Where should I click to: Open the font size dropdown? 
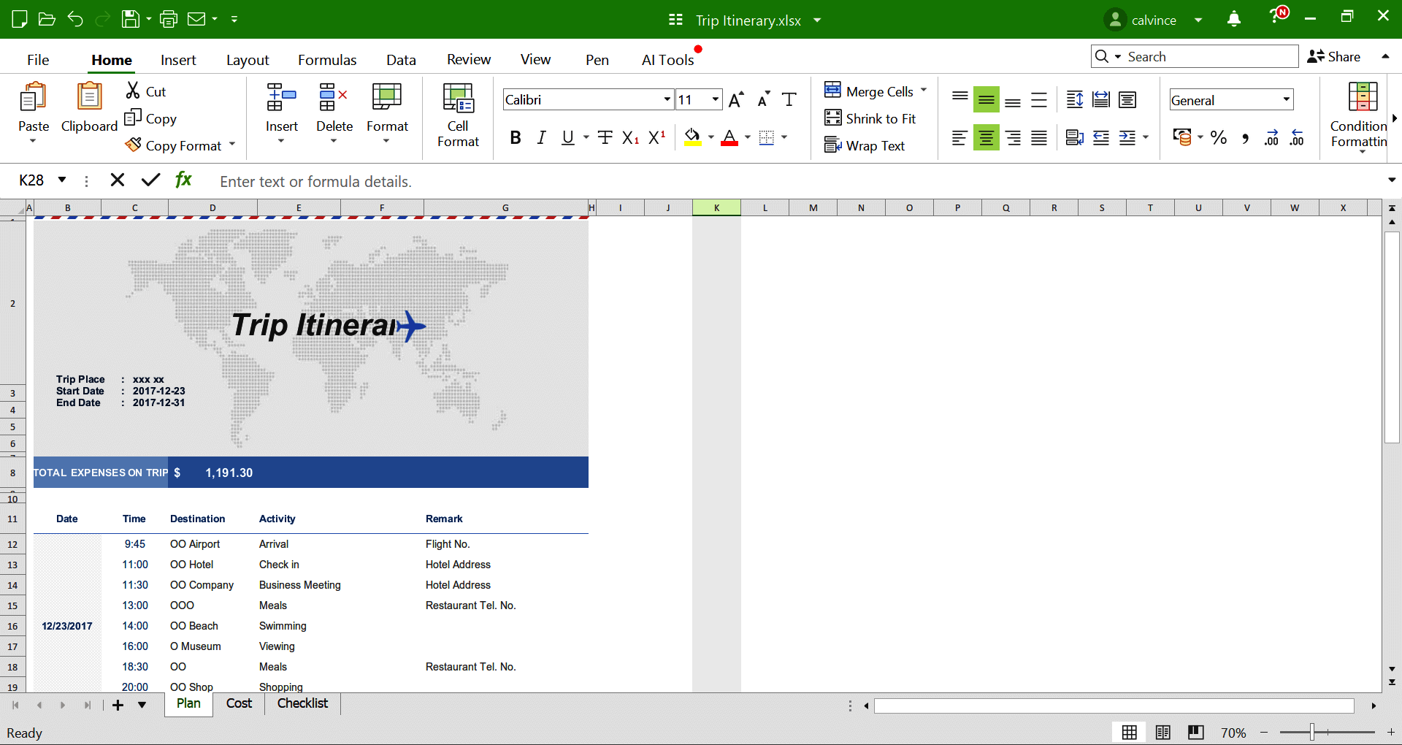tap(715, 99)
